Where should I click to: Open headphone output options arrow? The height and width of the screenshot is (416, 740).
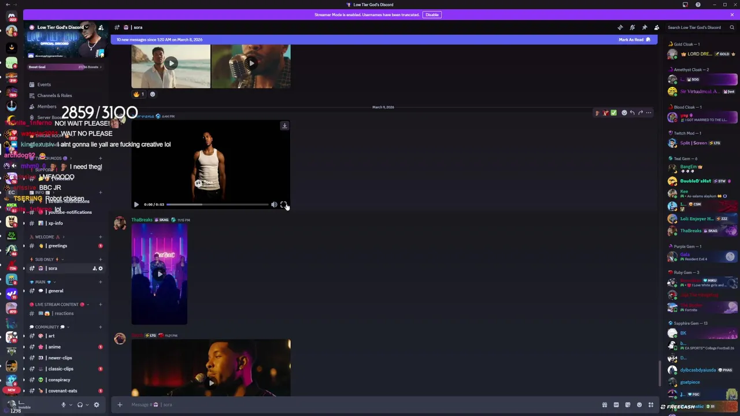click(87, 405)
